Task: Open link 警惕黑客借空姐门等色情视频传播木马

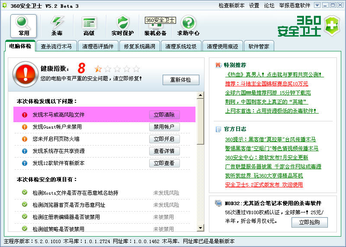Action: pos(272,148)
